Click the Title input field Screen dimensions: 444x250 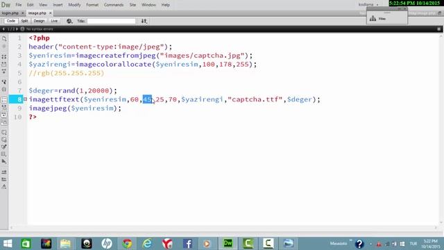(111, 21)
